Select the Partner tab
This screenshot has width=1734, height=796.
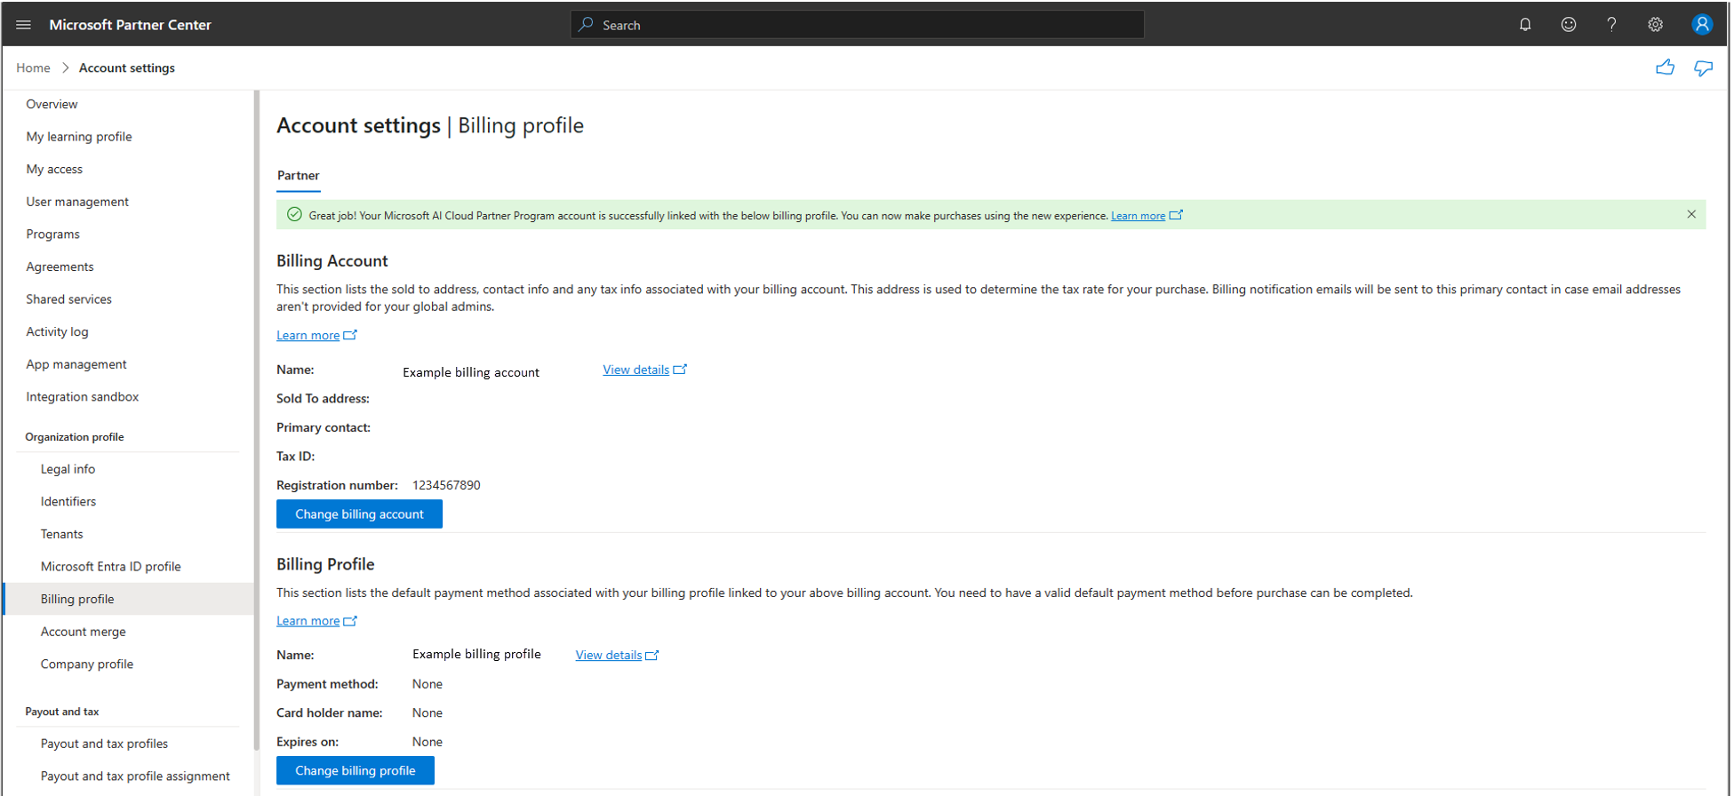tap(298, 175)
